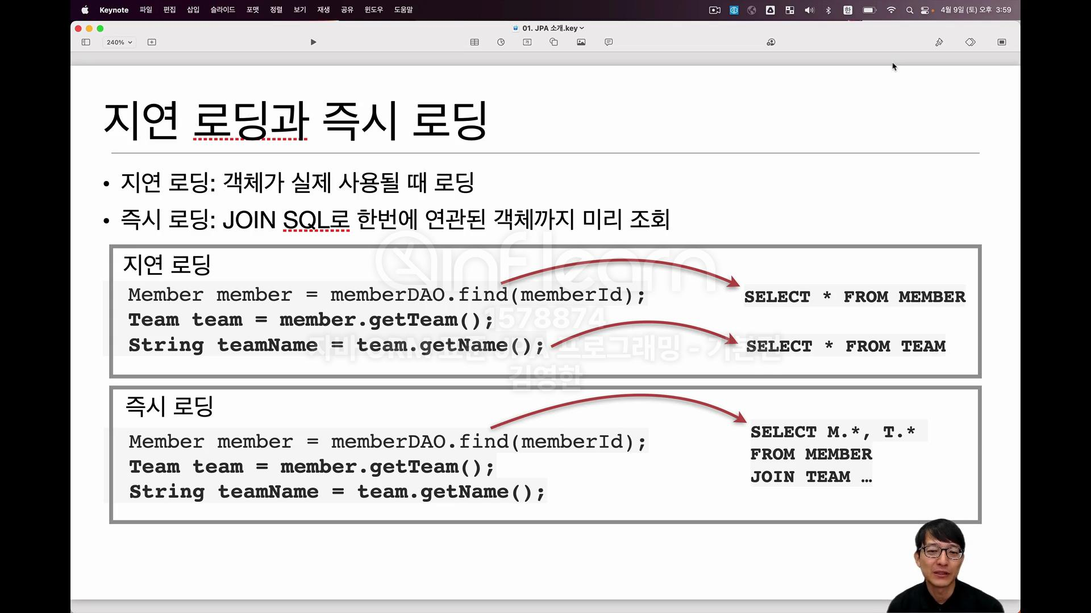The height and width of the screenshot is (613, 1091).
Task: Open the 240% zoom dropdown
Action: pyautogui.click(x=119, y=42)
